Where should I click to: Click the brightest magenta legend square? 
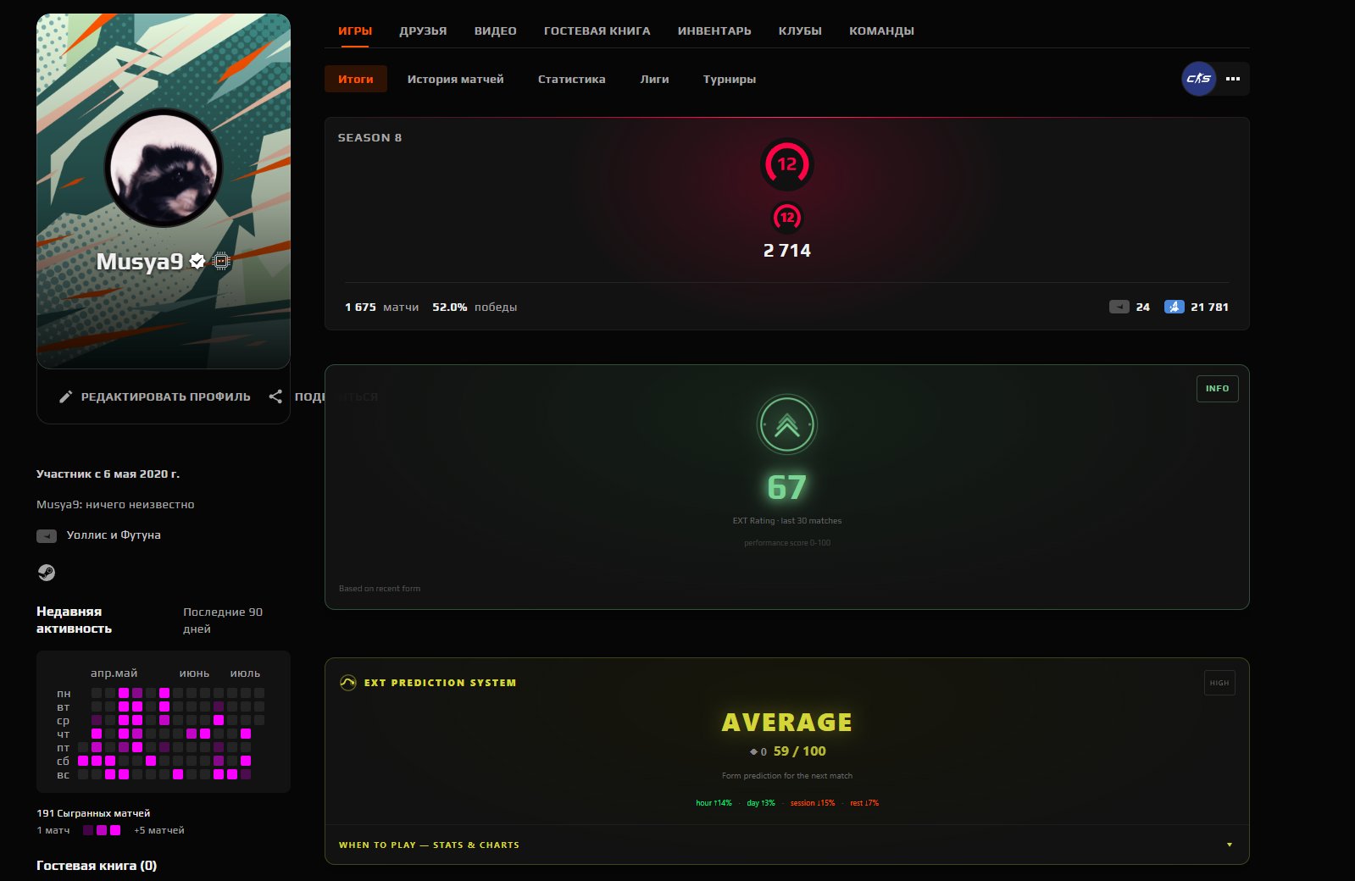click(x=115, y=830)
